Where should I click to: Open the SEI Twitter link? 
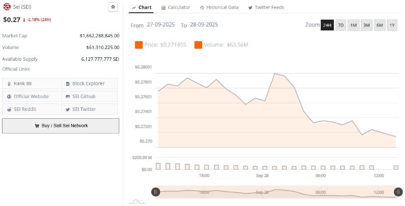point(89,109)
